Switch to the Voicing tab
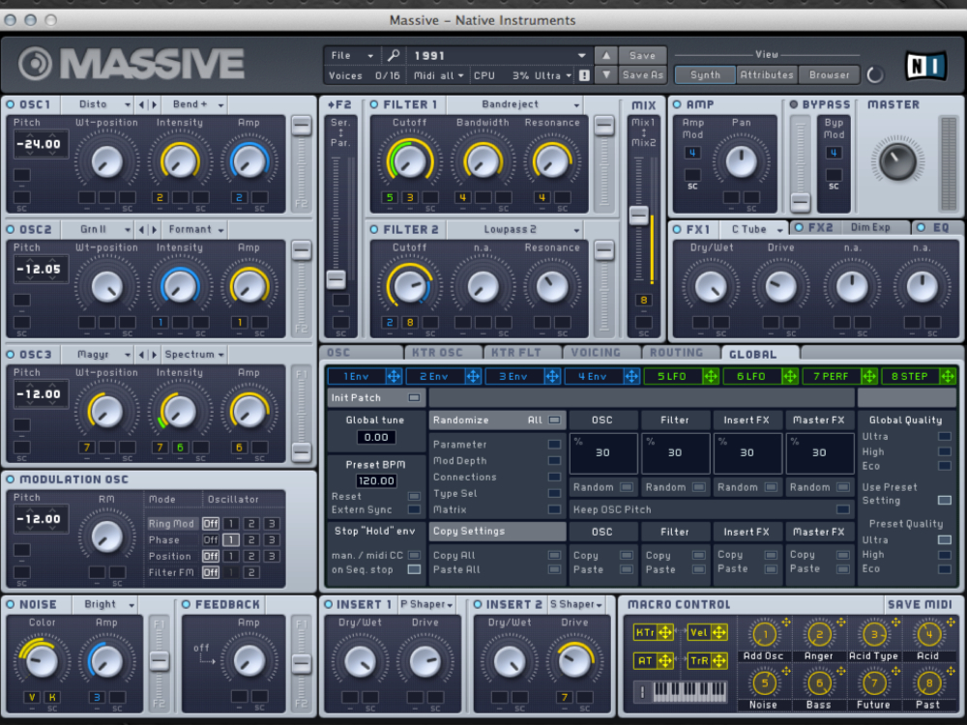Screen dimensions: 967x725 601,353
